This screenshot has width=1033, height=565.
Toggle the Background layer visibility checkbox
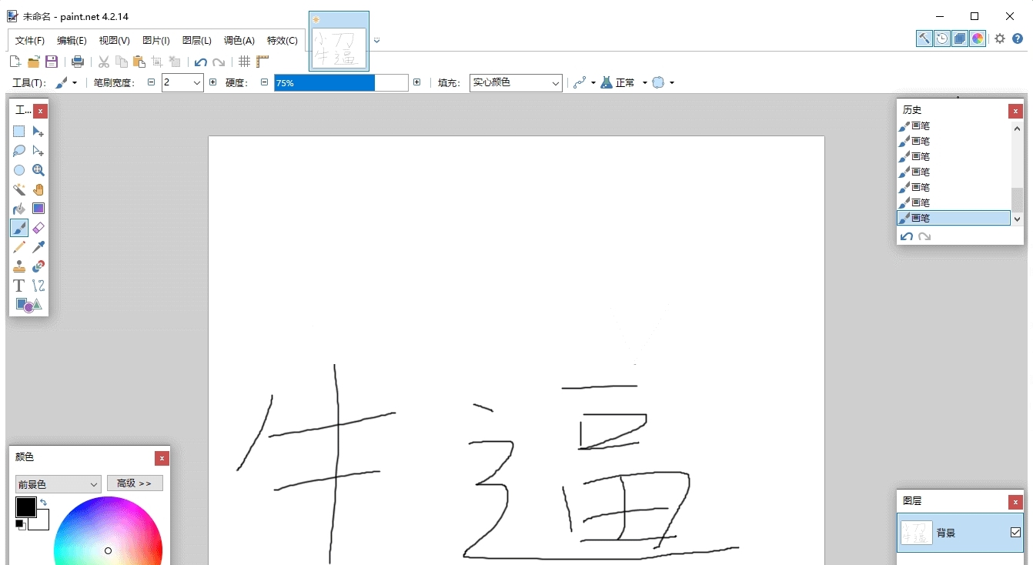click(x=1015, y=533)
